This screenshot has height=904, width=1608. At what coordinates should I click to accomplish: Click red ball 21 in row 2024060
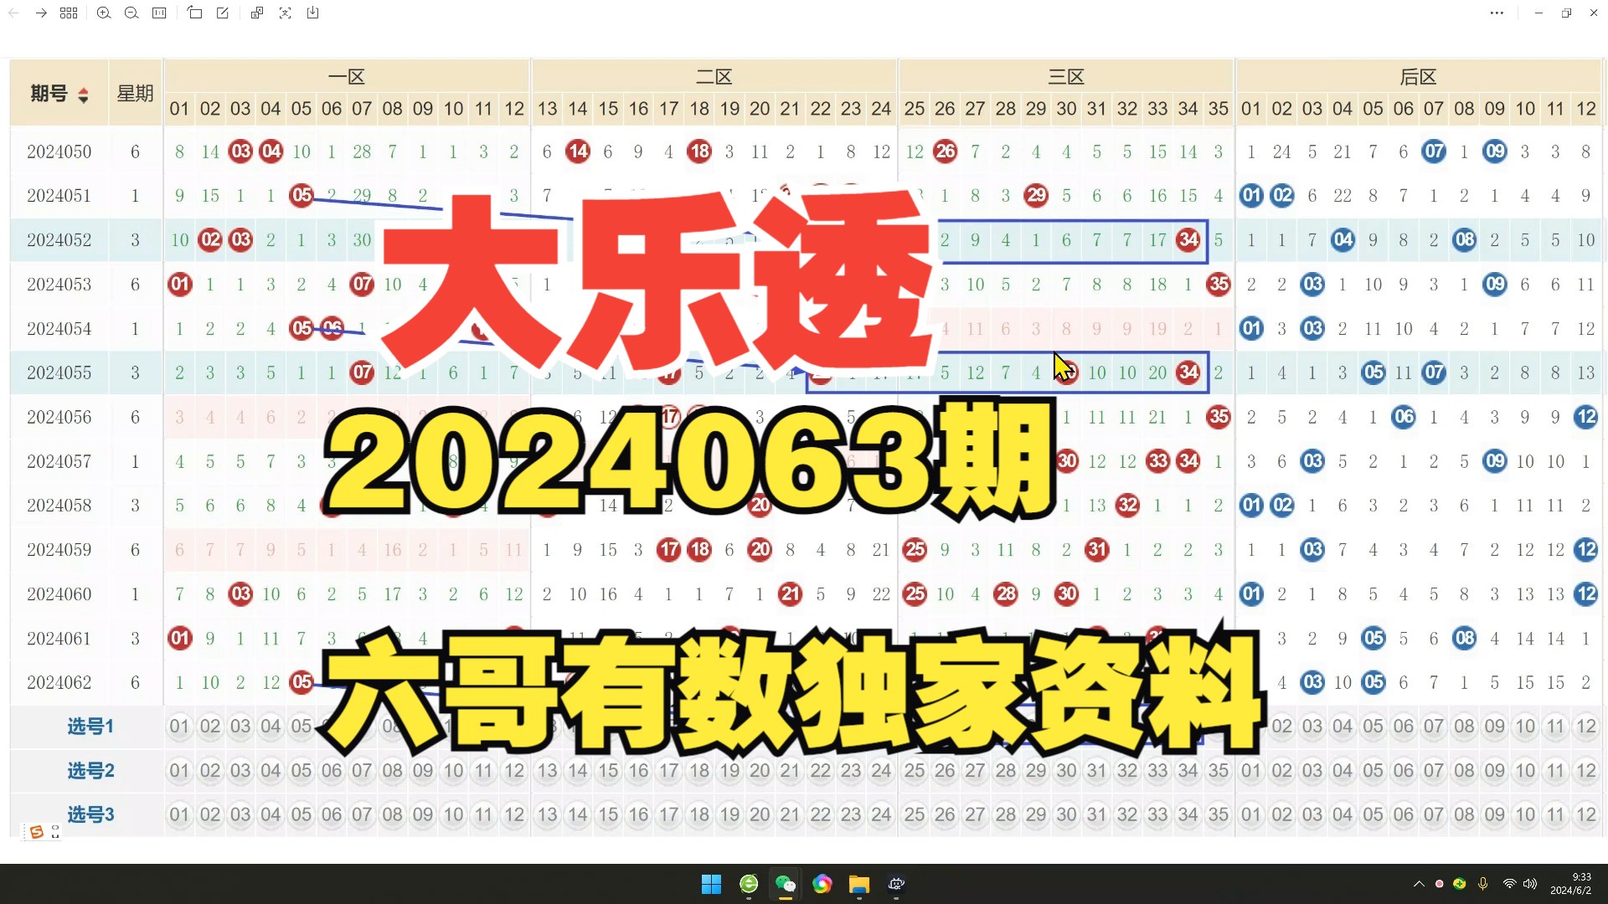pyautogui.click(x=790, y=594)
